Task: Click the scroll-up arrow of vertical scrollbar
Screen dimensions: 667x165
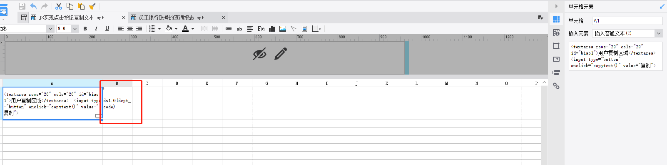Action: point(544,82)
